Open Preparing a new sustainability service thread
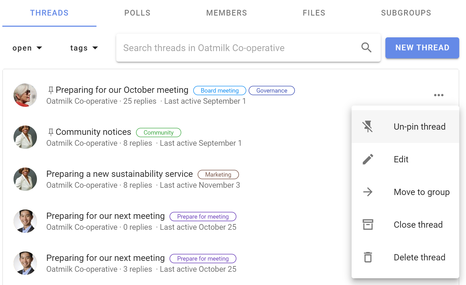Image resolution: width=466 pixels, height=285 pixels. click(x=119, y=174)
